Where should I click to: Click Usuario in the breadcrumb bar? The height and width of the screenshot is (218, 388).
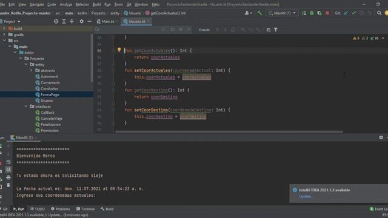pos(133,13)
